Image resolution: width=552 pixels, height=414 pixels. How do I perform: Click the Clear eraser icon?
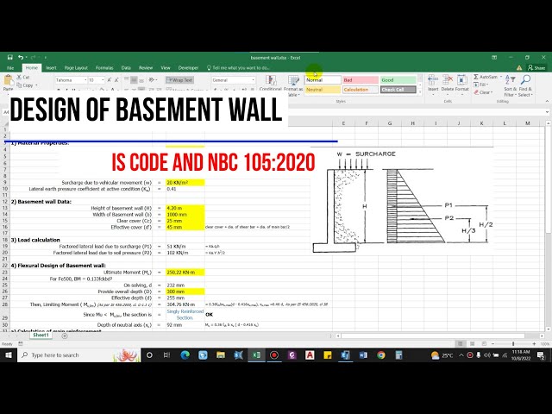click(476, 92)
